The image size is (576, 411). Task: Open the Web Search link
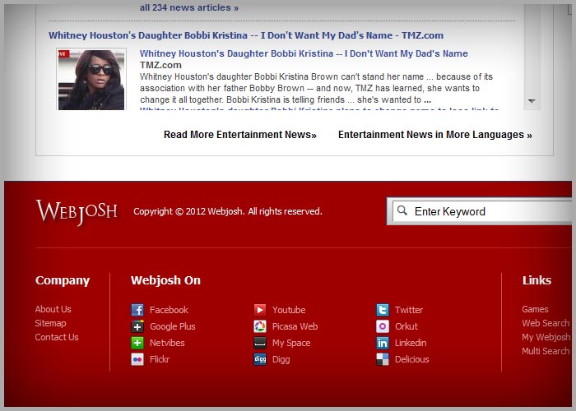click(546, 323)
